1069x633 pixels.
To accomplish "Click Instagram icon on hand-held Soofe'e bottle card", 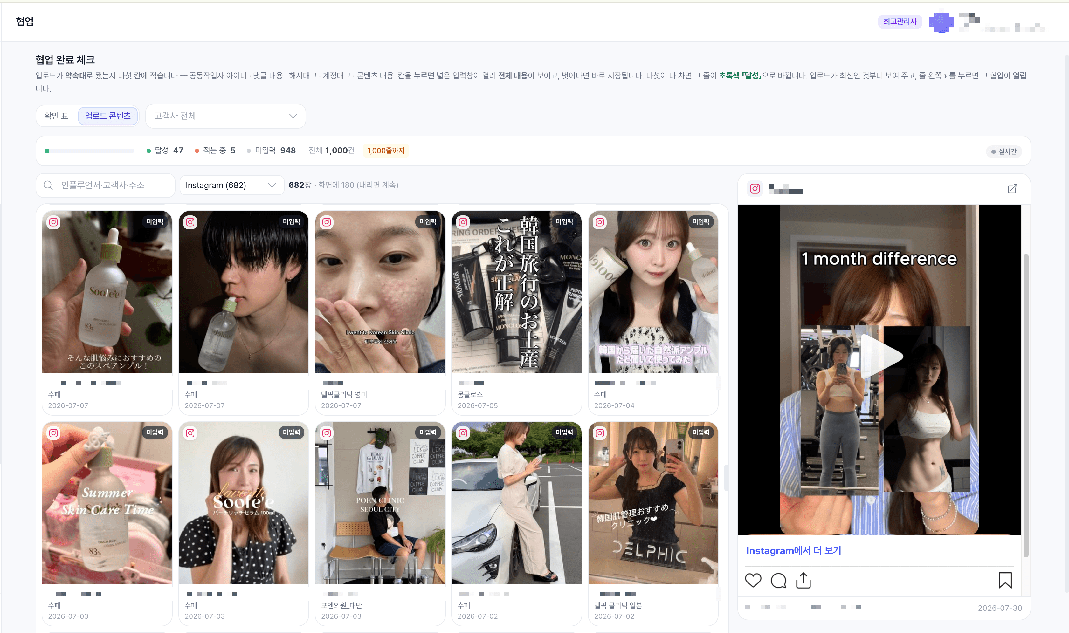I will tap(53, 222).
